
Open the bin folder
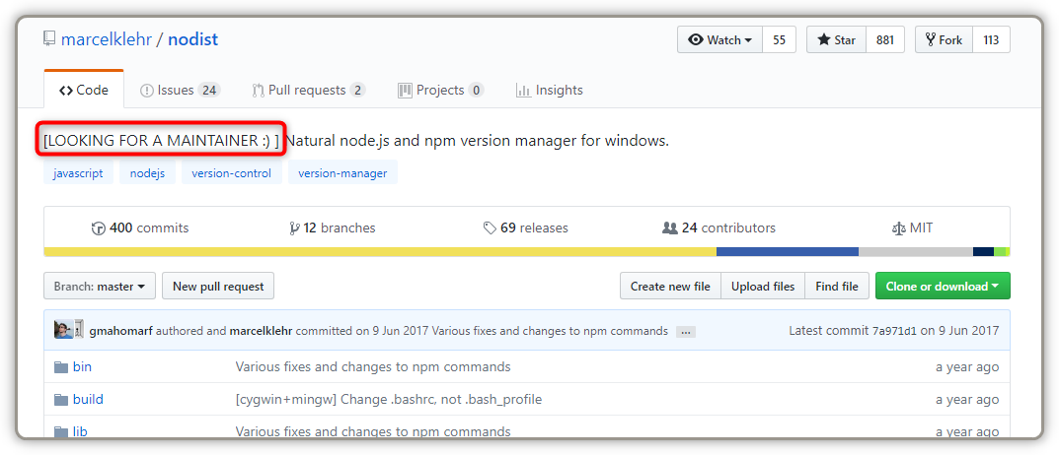tap(82, 366)
